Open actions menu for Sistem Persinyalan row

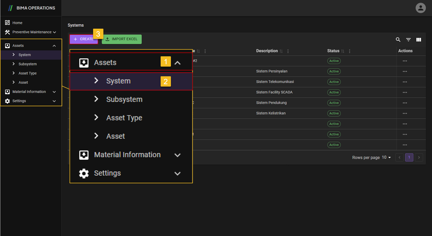405,71
